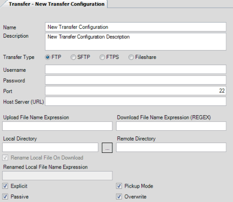
Task: Toggle the Pickup Mode checkbox
Action: 119,186
